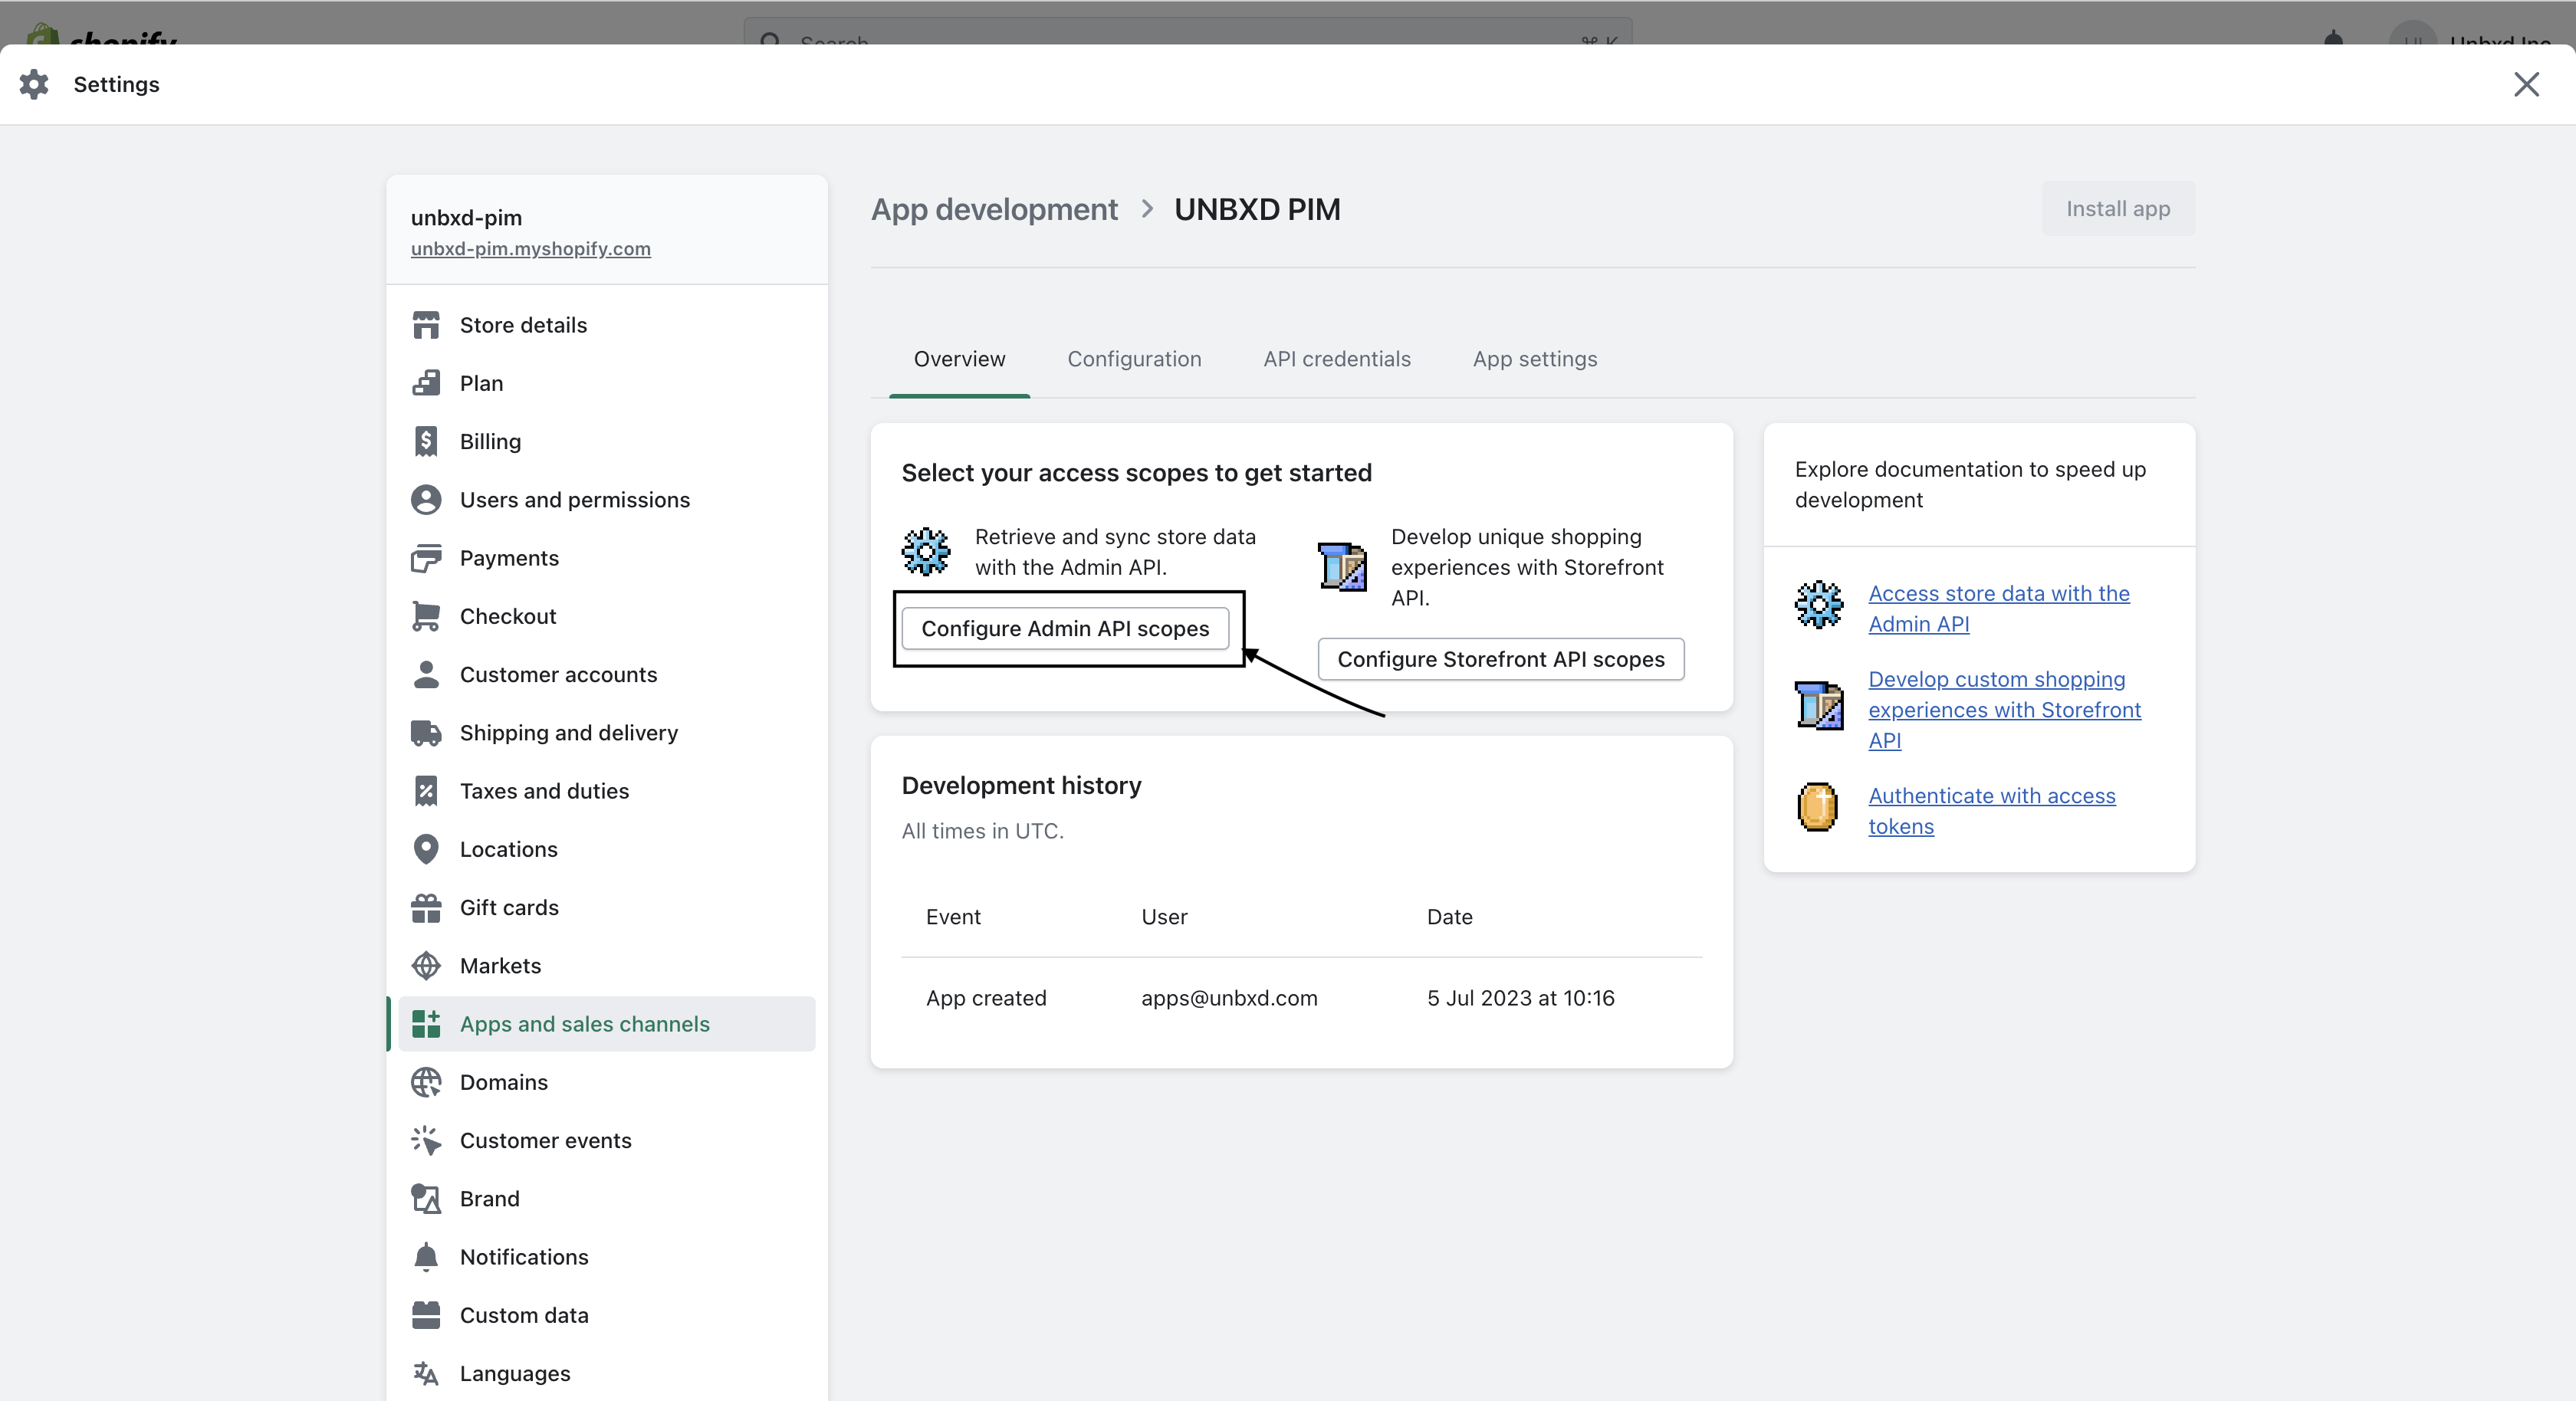
Task: Click the Payments card icon
Action: [426, 558]
